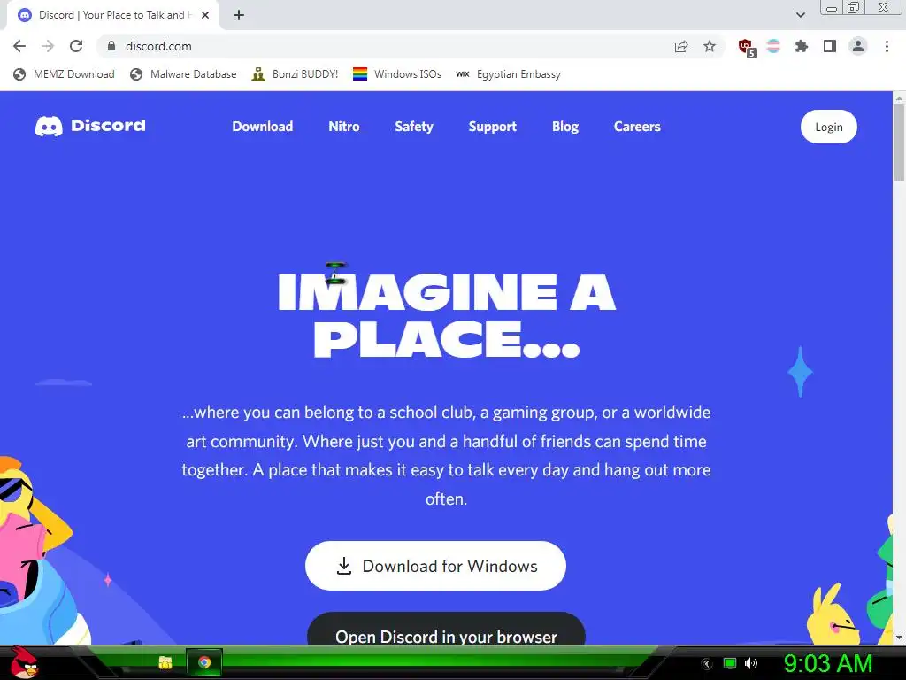Viewport: 906px width, 680px height.
Task: Click the page vertical scrollbar thumb
Action: [899, 142]
